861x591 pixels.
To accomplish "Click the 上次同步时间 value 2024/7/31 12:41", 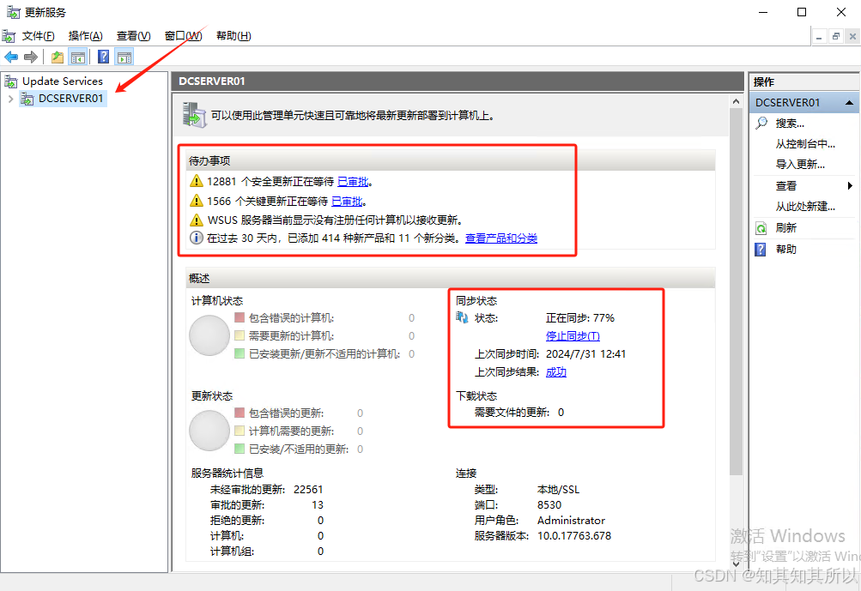I will click(586, 354).
